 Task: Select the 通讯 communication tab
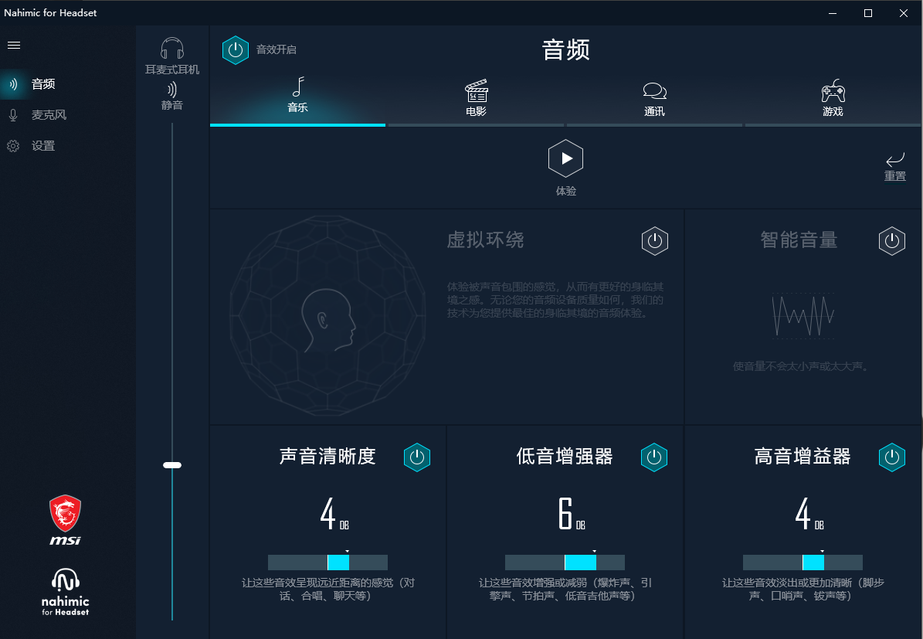(654, 98)
